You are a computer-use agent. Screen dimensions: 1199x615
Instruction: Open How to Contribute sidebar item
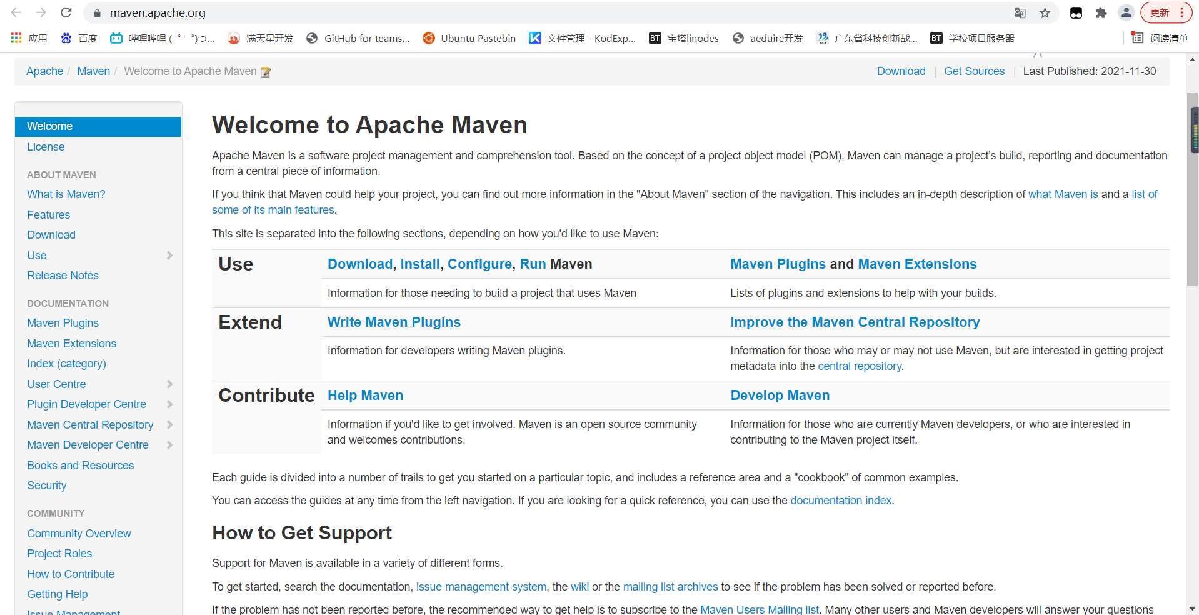tap(71, 574)
